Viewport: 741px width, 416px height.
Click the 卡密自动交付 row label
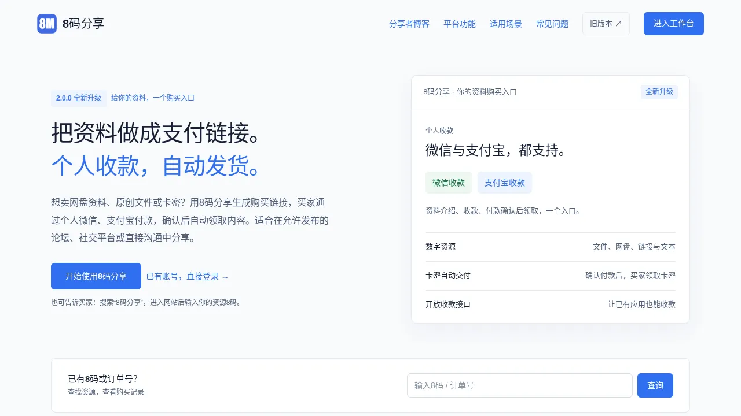pos(448,276)
